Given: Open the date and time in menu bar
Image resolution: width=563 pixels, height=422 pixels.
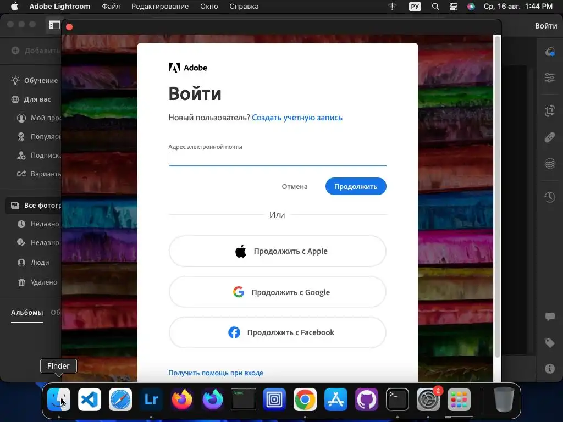Looking at the screenshot, I should [x=518, y=7].
